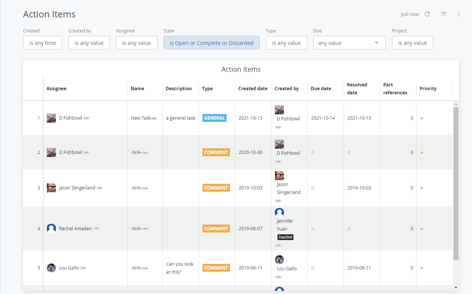Click the Priority column header
Viewport: 472px width, 294px height.
point(428,89)
